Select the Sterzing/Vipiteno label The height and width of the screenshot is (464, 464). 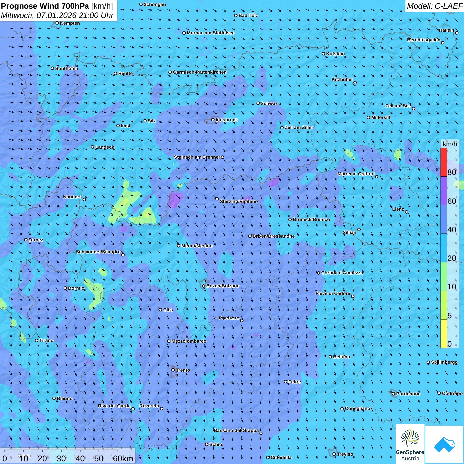coord(239,201)
